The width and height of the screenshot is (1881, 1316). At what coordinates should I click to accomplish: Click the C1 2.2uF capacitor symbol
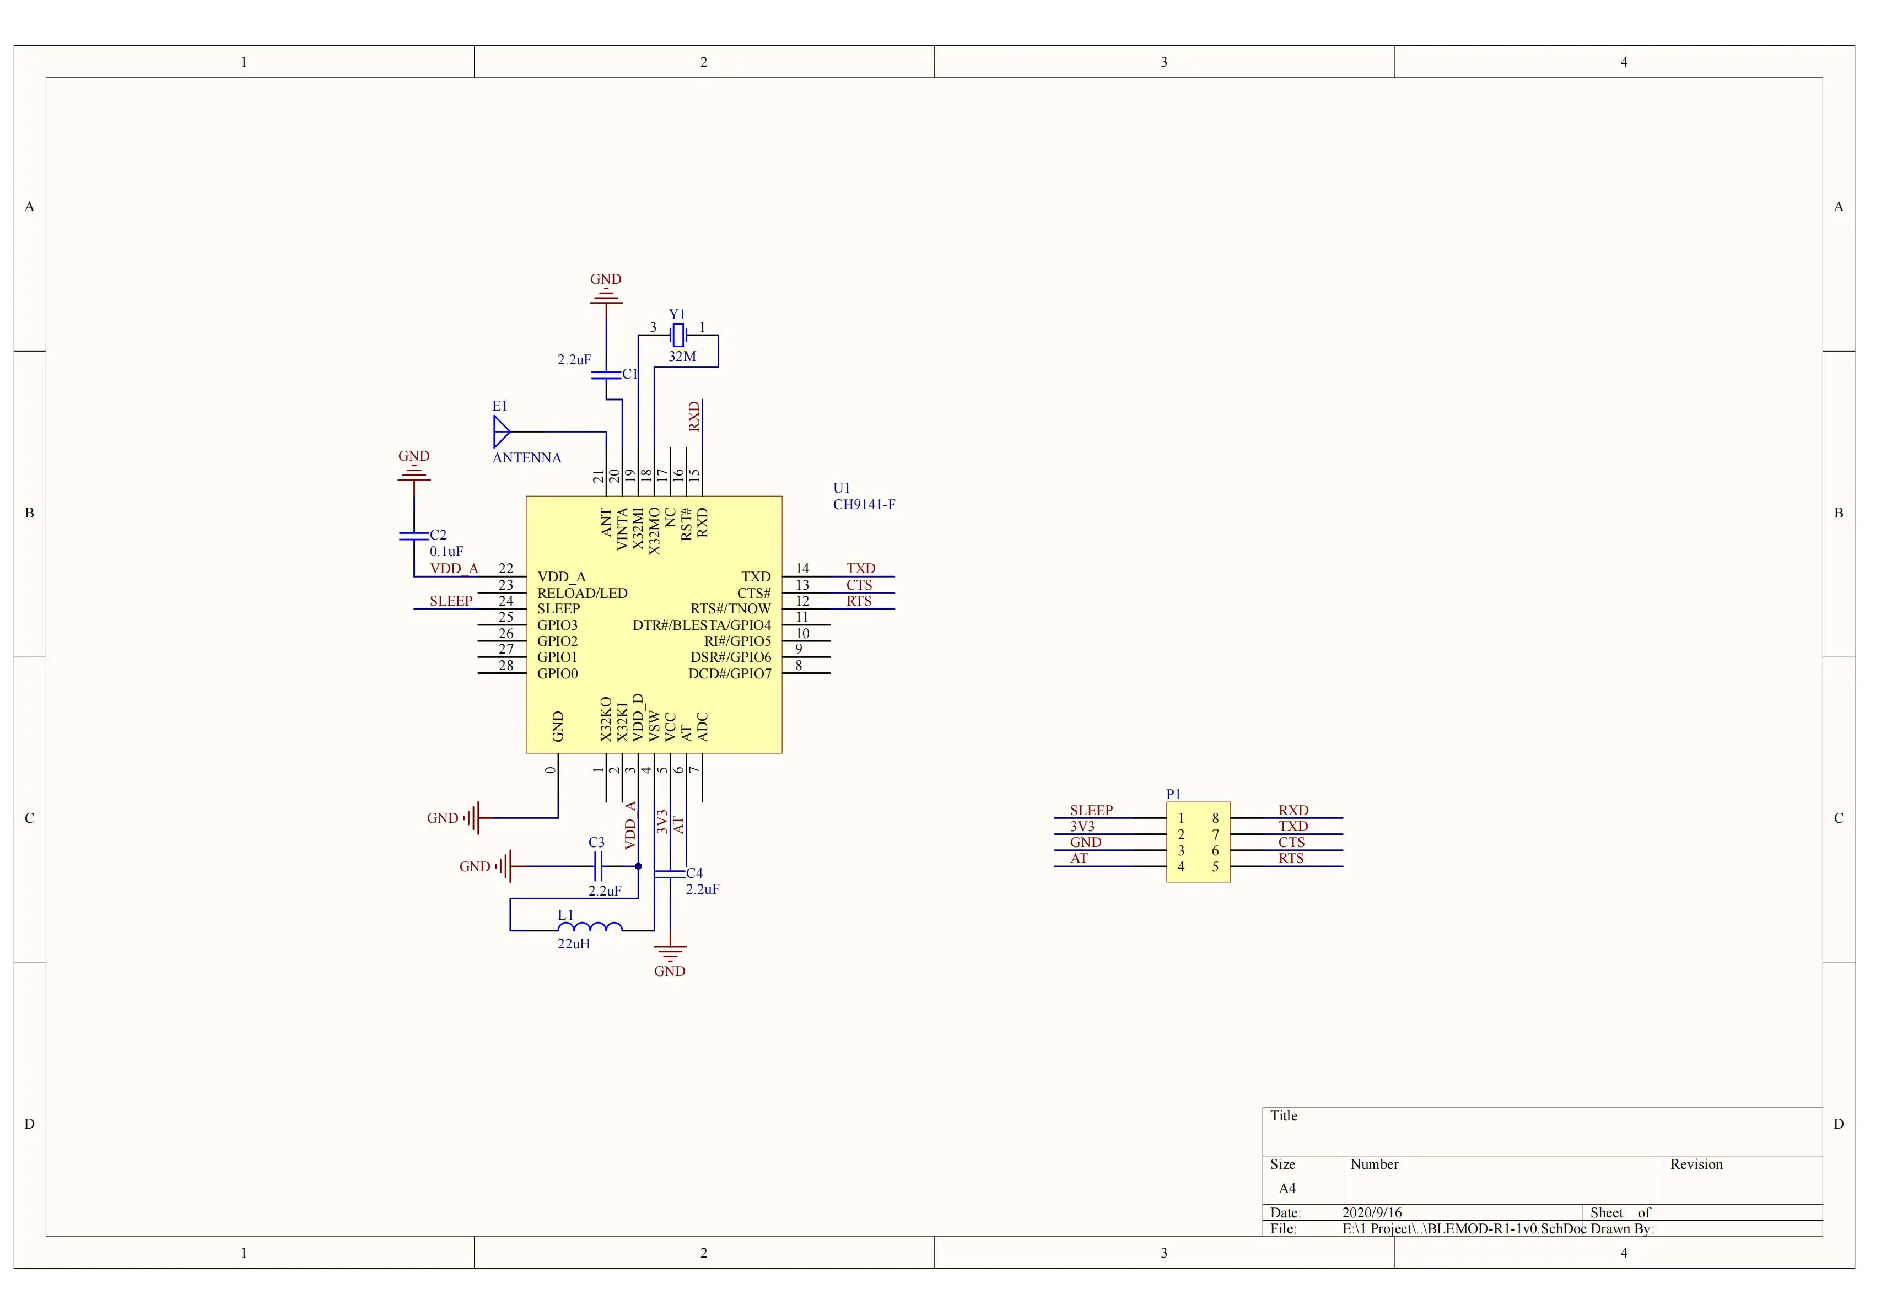(x=606, y=375)
